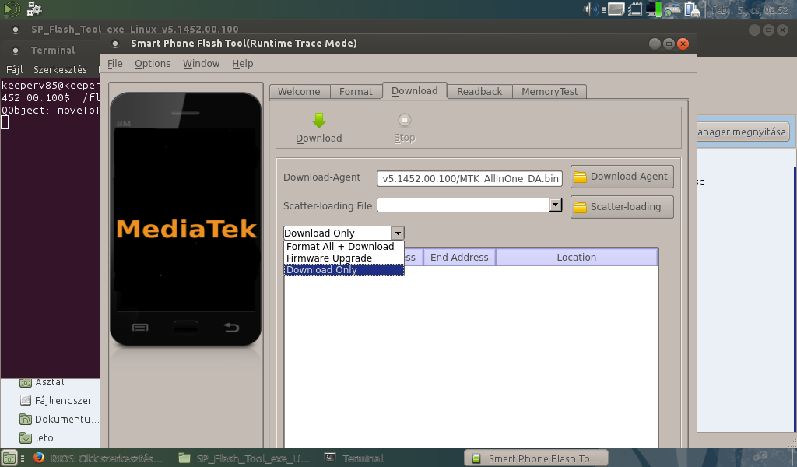The image size is (797, 467).
Task: Close the Smart Phone Flash Tool window
Action: (x=683, y=44)
